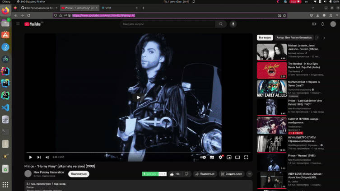Go back in Firefox

(16, 16)
